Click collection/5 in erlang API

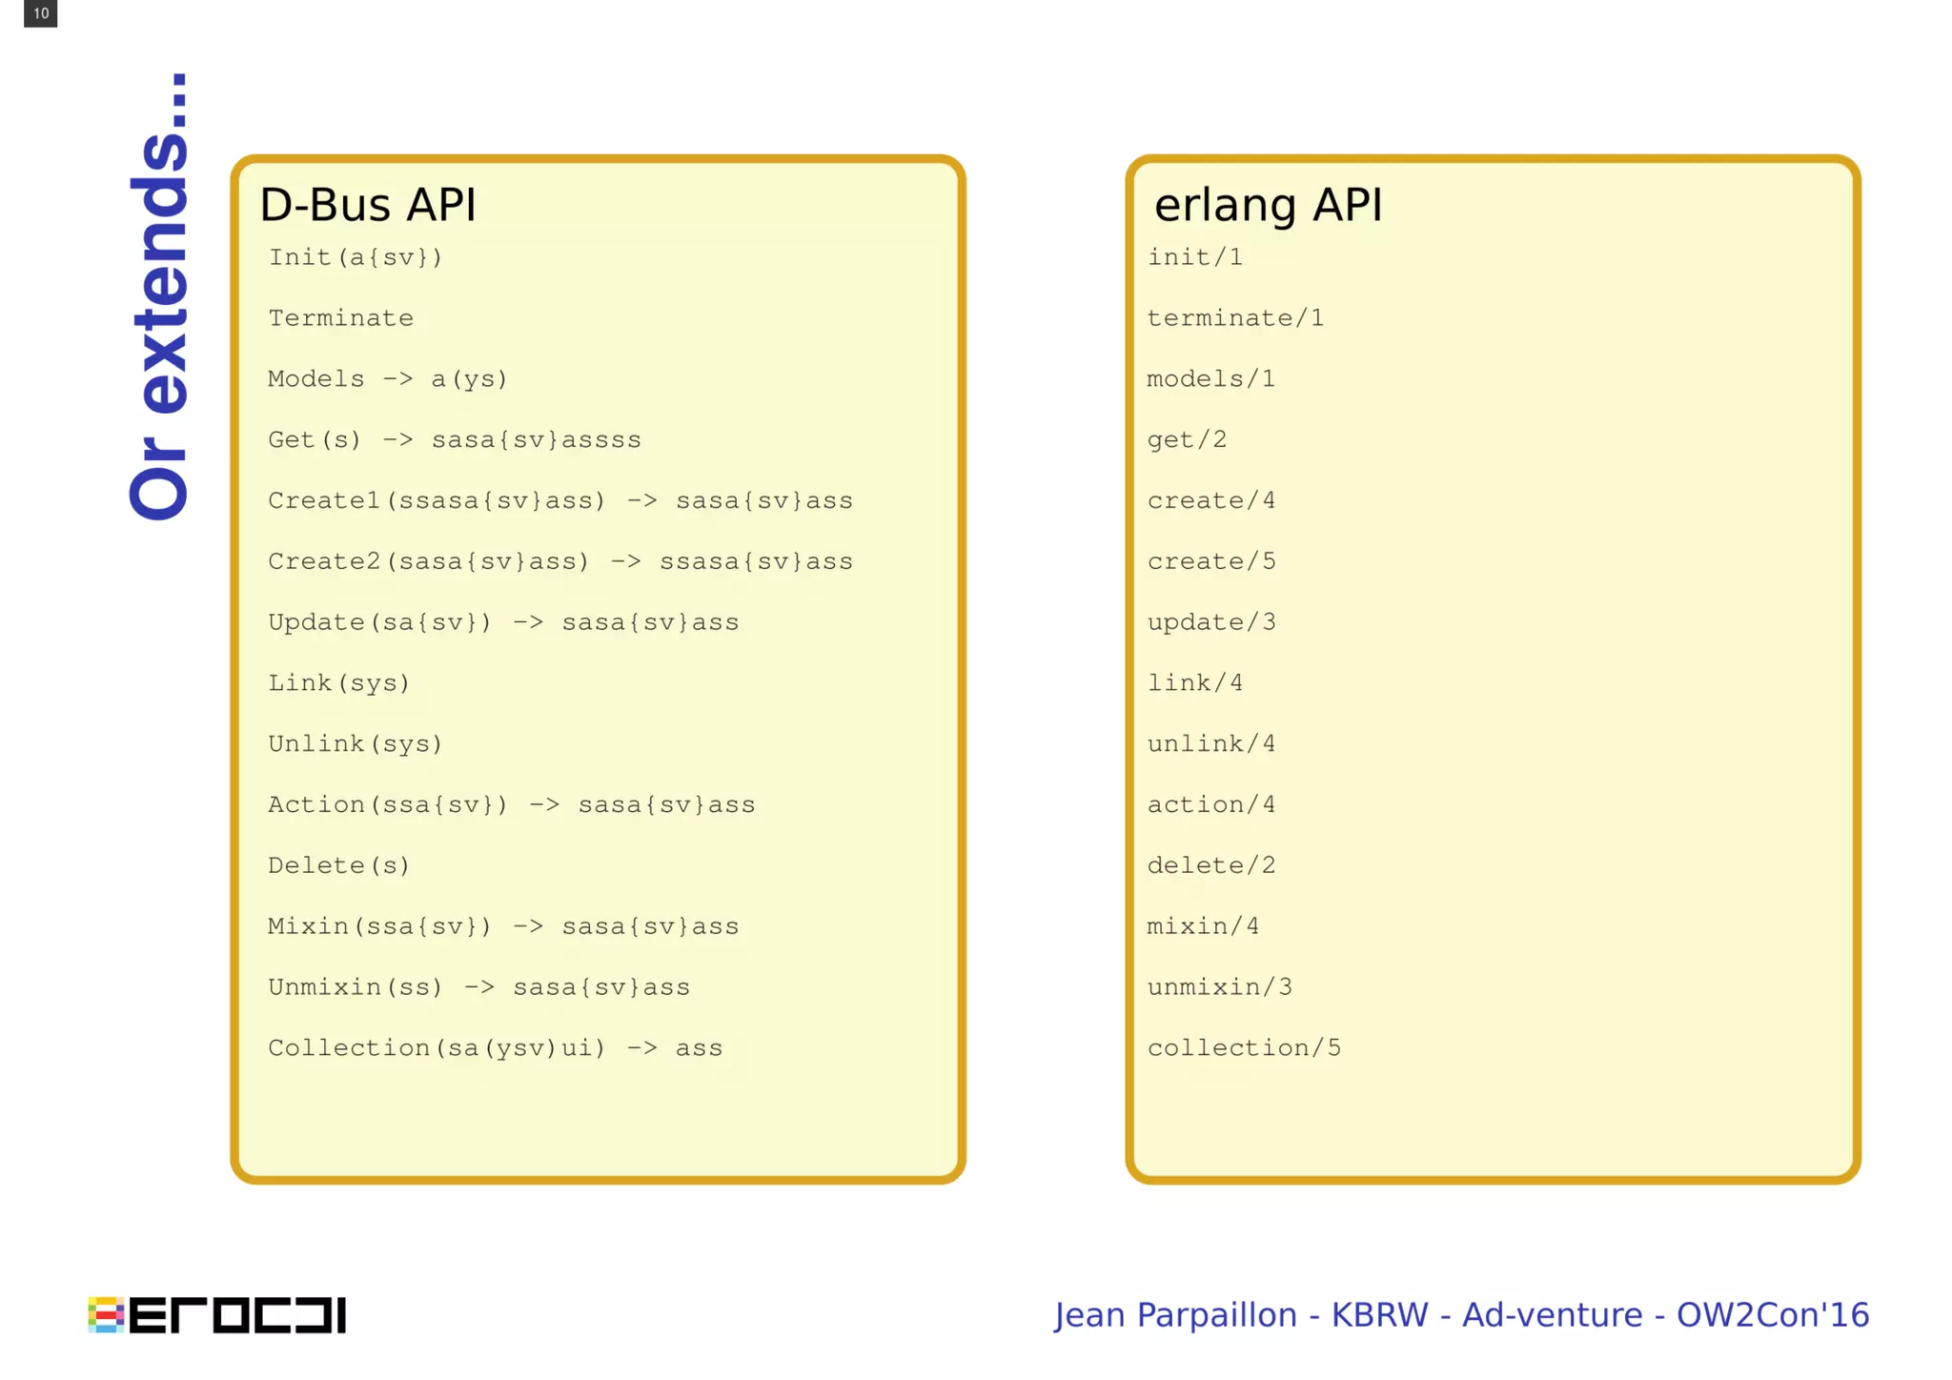(x=1243, y=1048)
